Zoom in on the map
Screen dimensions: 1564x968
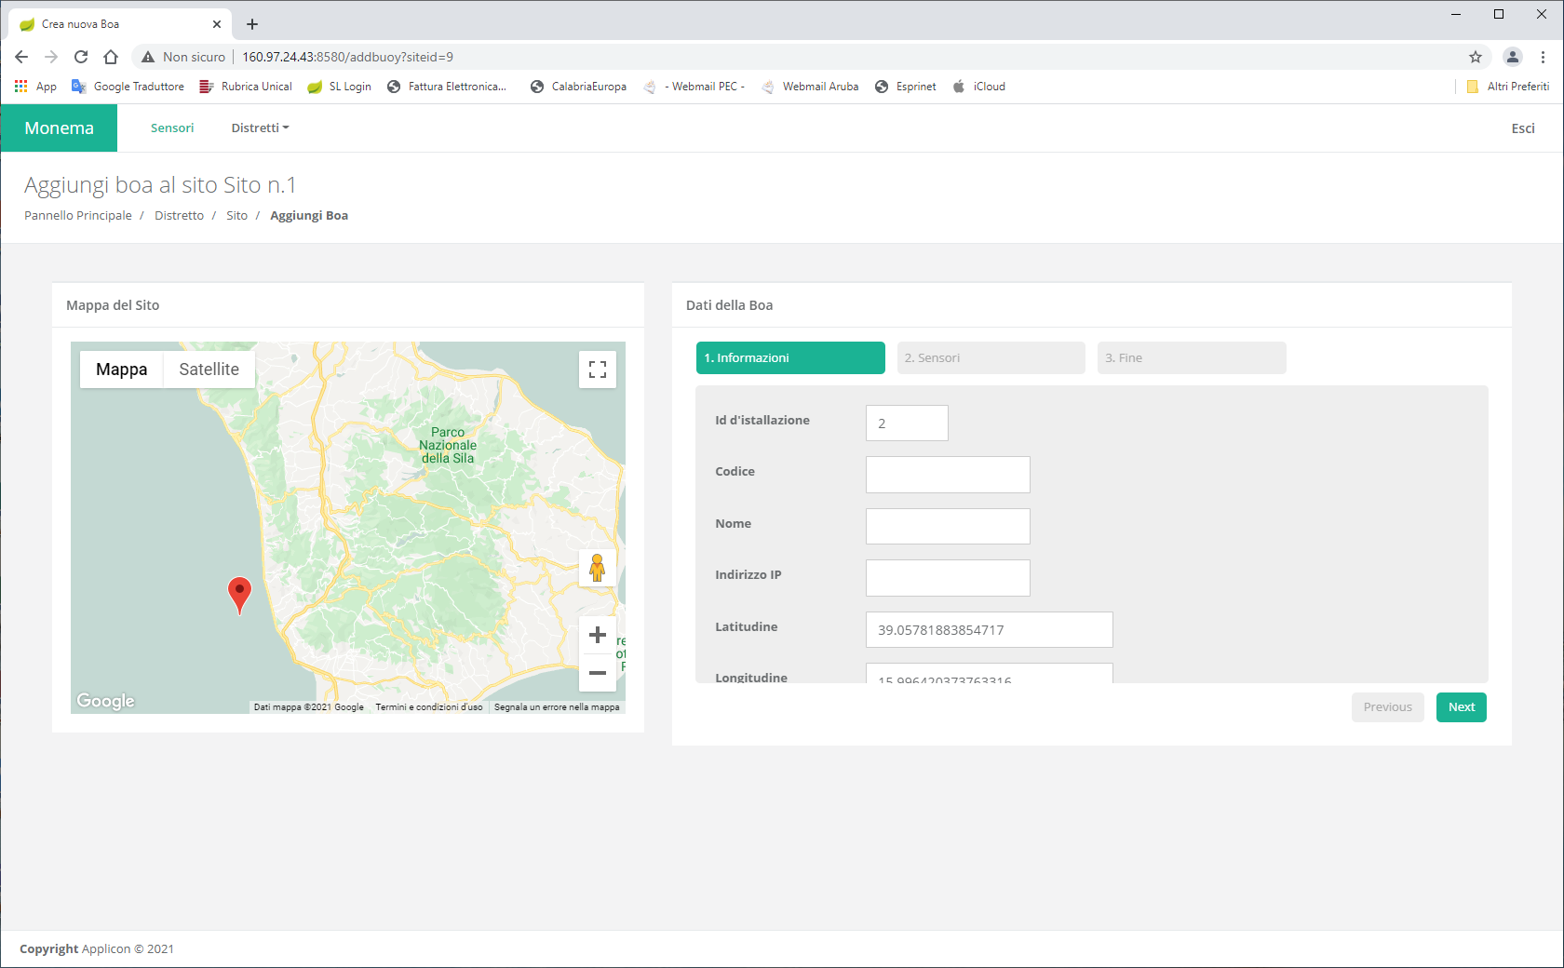point(597,635)
